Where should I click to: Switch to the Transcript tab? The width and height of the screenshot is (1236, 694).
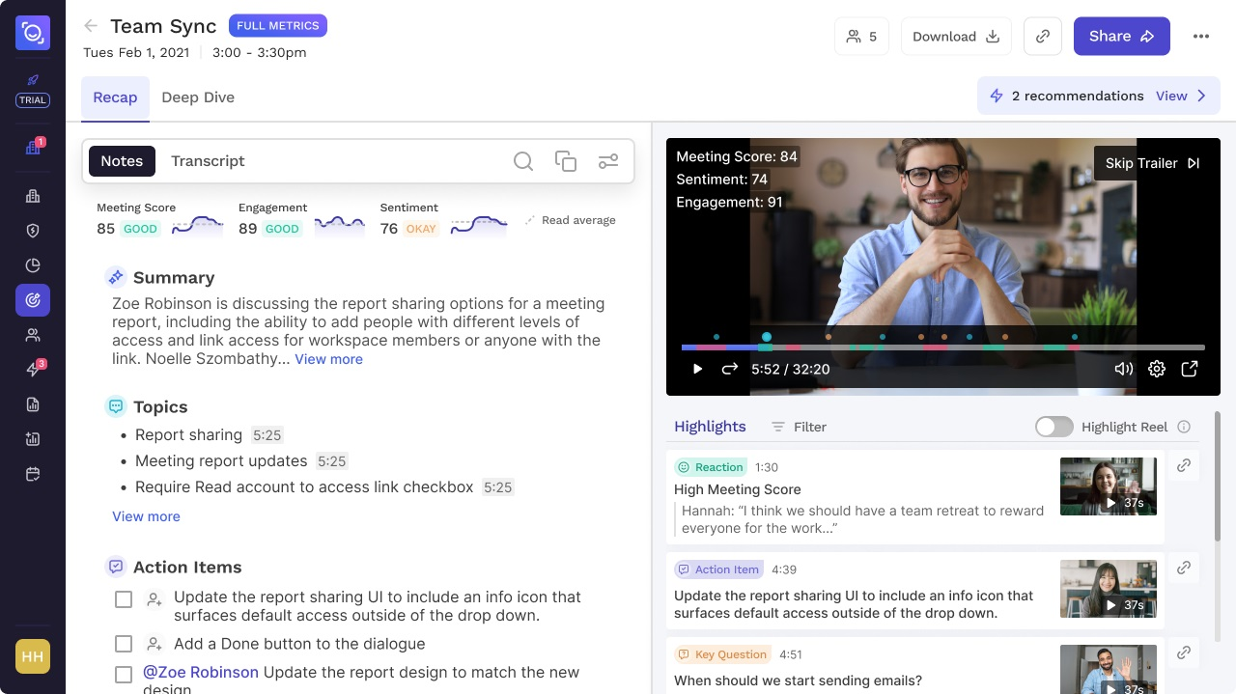click(x=208, y=161)
